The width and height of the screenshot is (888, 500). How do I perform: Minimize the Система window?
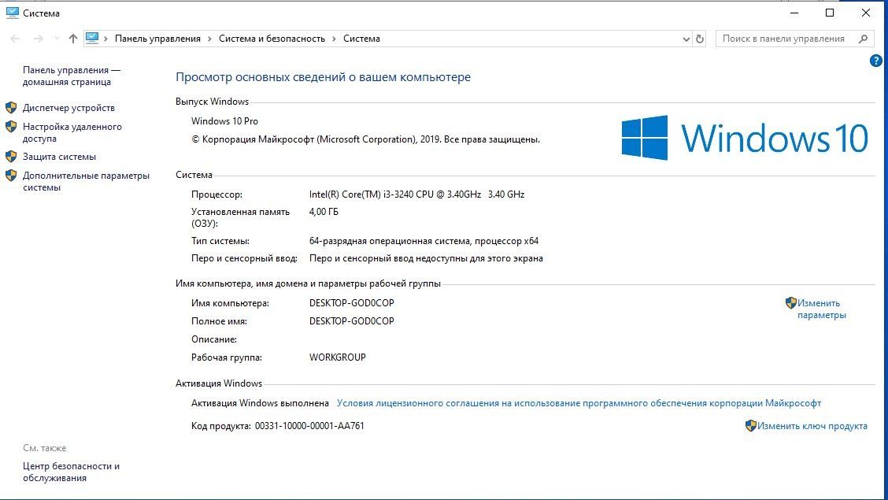coord(794,13)
